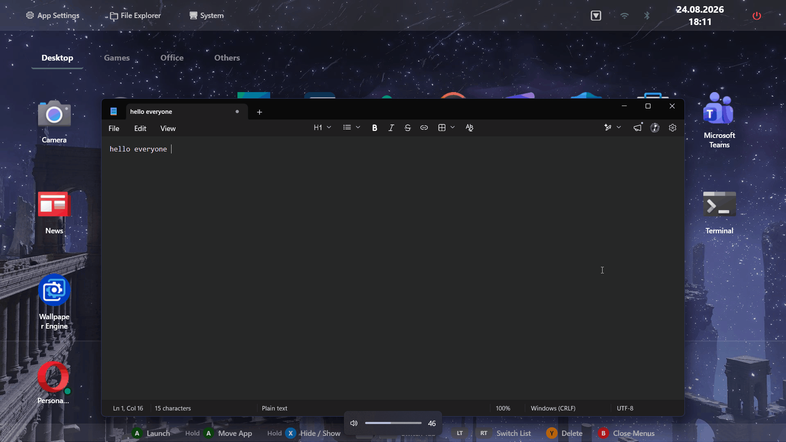The image size is (786, 442).
Task: Click the Notepad app icon in title bar
Action: pyautogui.click(x=114, y=111)
